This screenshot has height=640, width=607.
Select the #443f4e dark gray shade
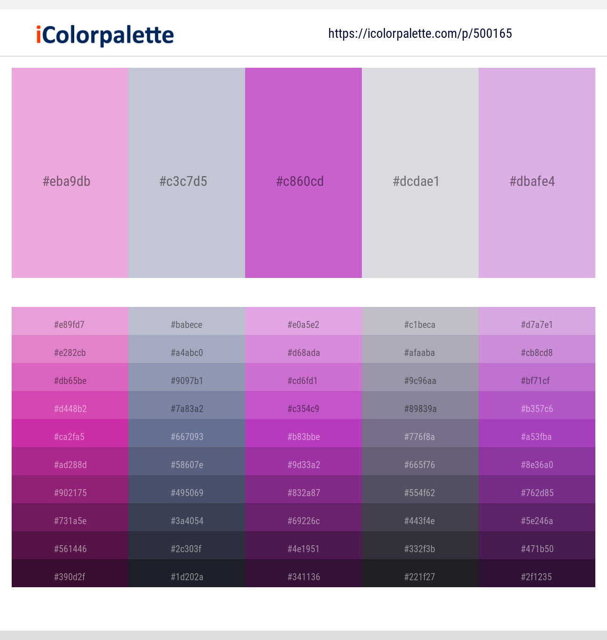420,517
